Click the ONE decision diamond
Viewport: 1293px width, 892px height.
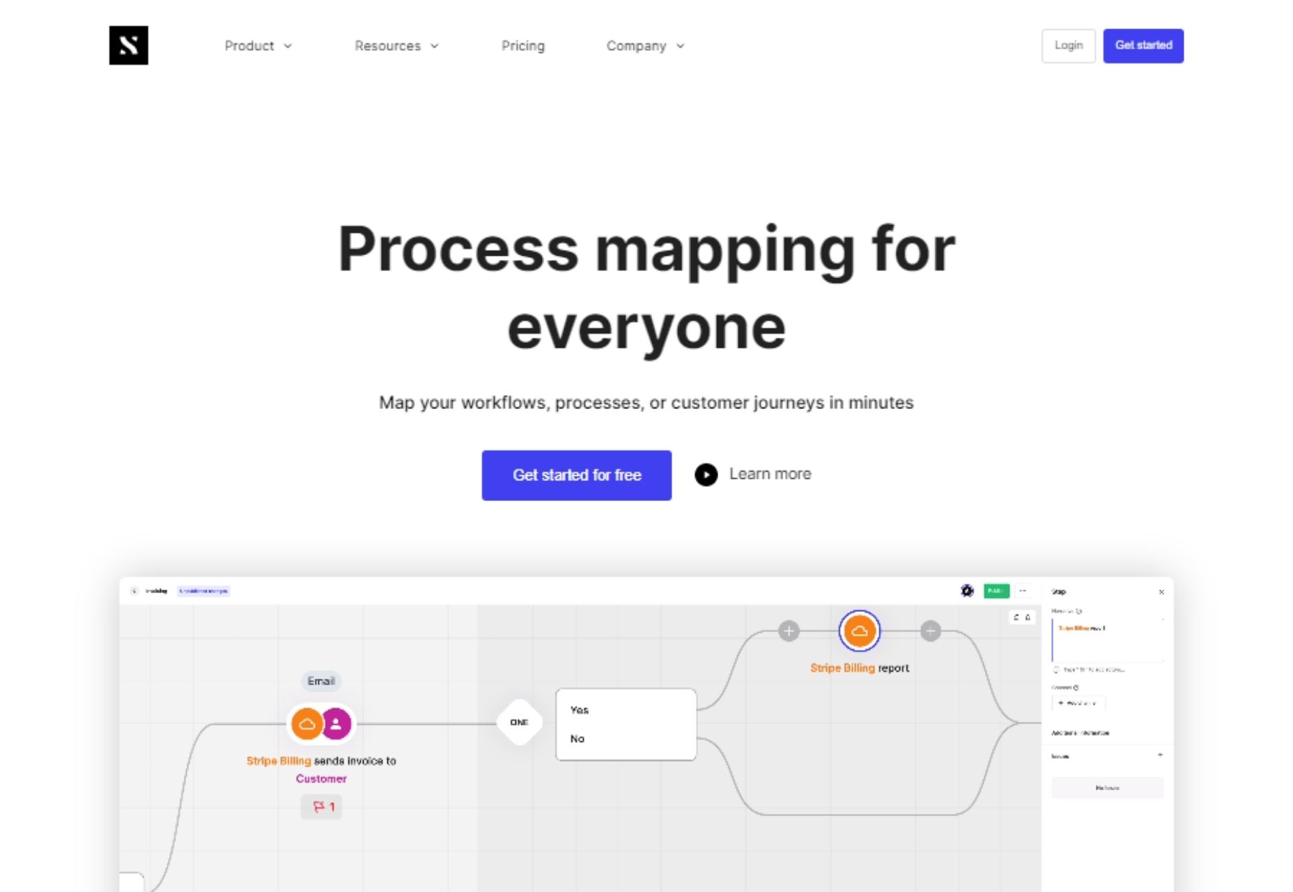519,723
